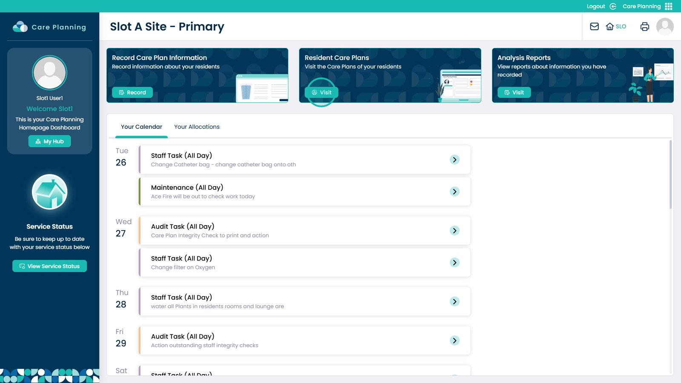681x383 pixels.
Task: Expand the Care Plan Integrity Check audit
Action: [455, 231]
